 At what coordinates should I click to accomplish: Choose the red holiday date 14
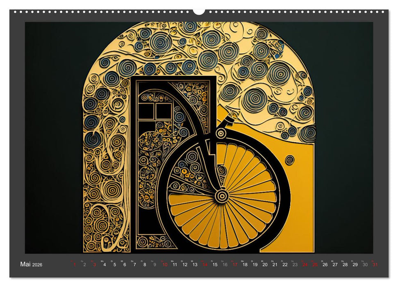205,265
